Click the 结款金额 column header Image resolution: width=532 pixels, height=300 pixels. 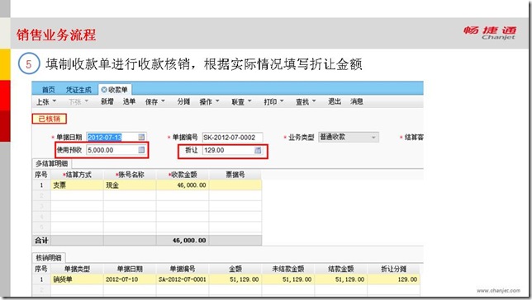click(341, 269)
